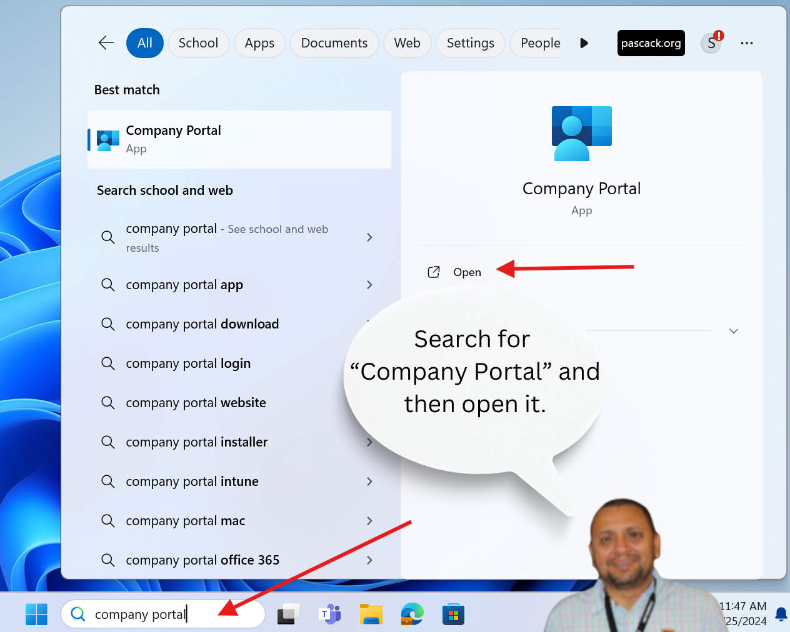Open Microsoft Store from the taskbar

coord(453,614)
